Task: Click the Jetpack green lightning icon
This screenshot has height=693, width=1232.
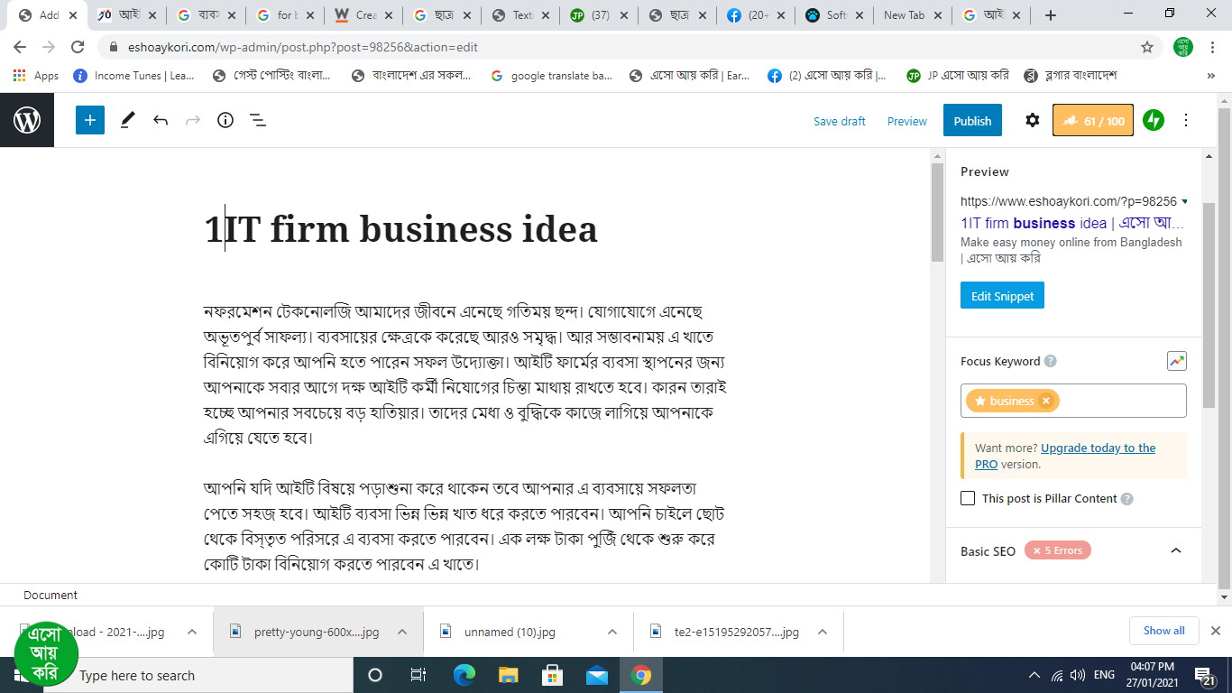Action: 1153,120
